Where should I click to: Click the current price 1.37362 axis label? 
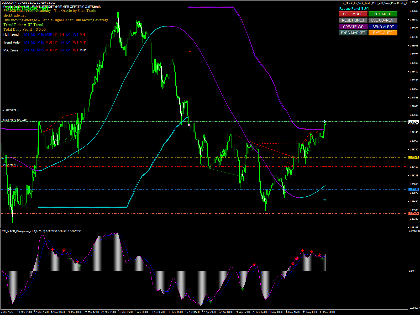click(414, 122)
